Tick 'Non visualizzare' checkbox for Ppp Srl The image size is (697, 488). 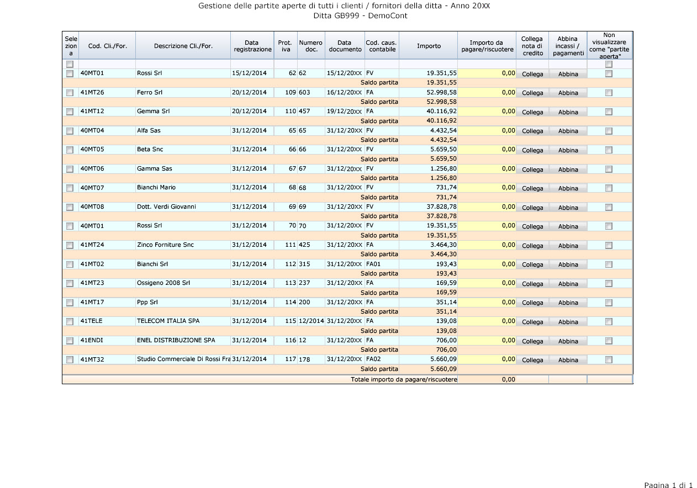point(609,303)
